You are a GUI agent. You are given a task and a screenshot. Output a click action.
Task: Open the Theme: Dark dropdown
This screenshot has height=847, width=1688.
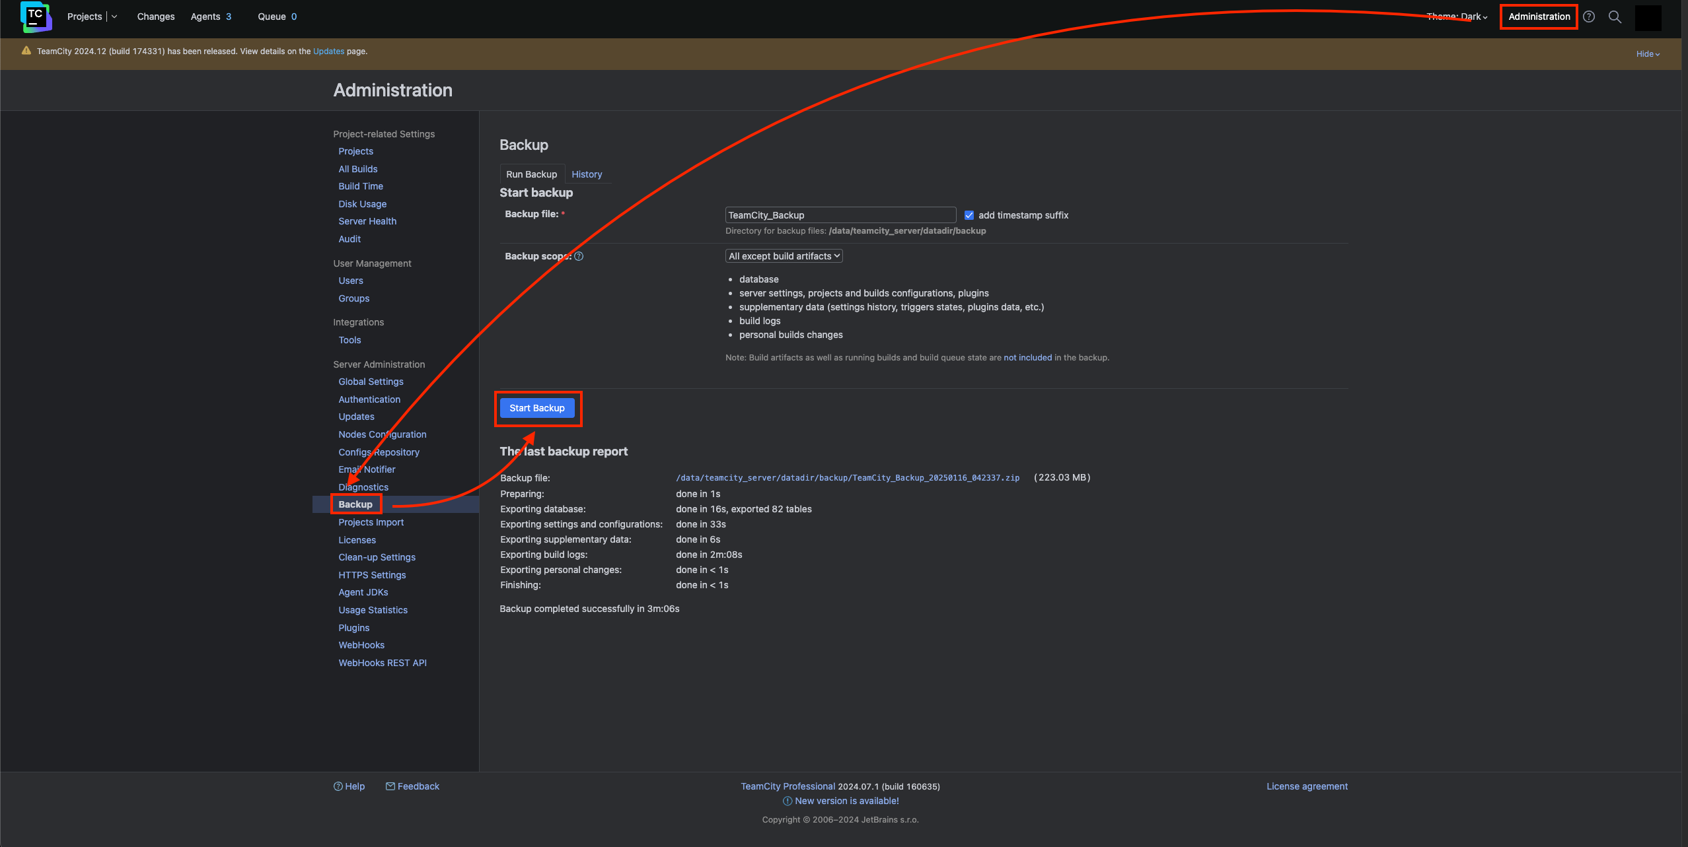(x=1457, y=17)
